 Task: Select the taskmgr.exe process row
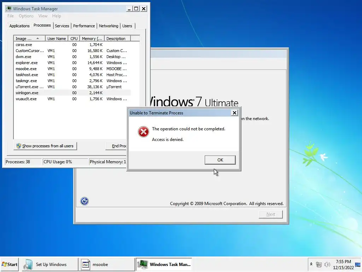coord(72,81)
